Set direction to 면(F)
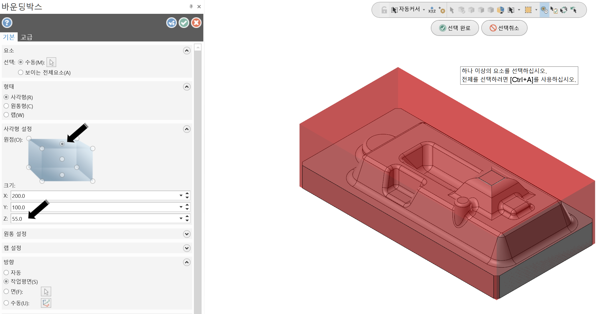605x314 pixels. (6, 291)
